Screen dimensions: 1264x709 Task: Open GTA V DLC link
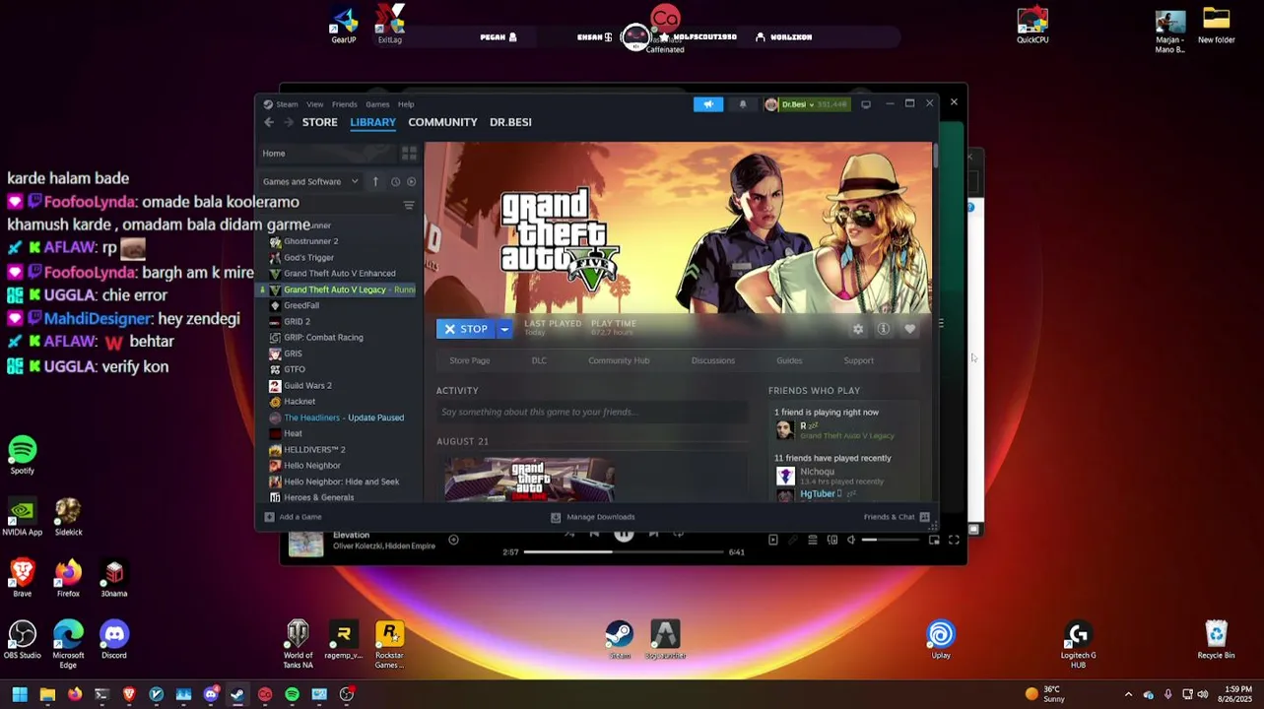pyautogui.click(x=539, y=360)
